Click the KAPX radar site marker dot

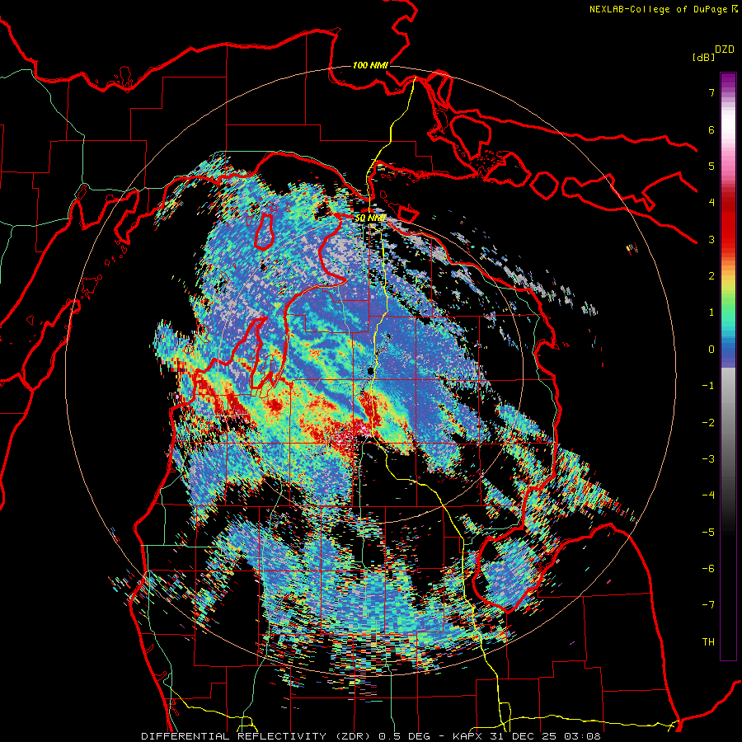(x=370, y=371)
